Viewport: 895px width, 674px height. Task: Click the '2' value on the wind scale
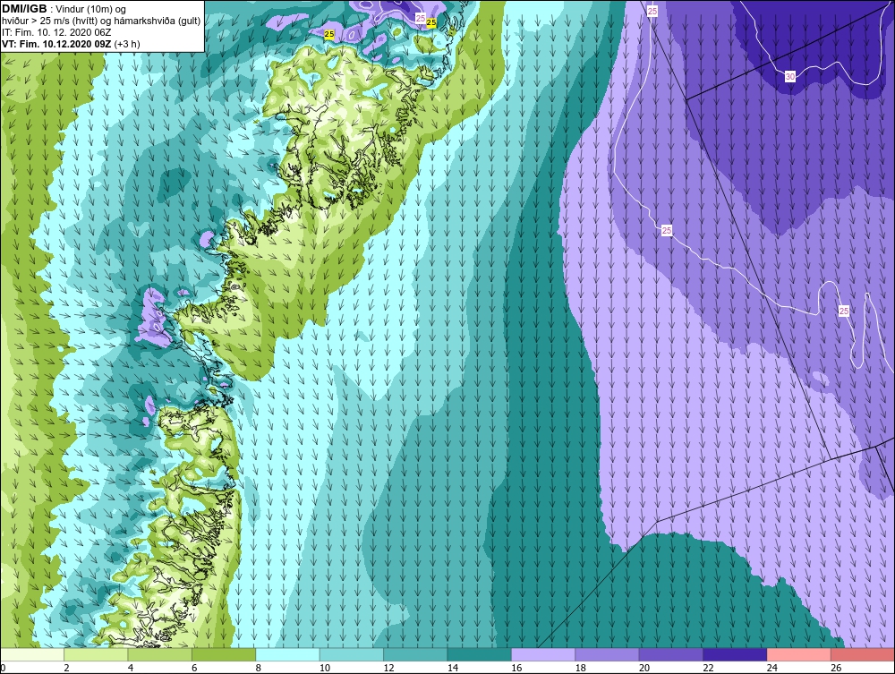click(x=67, y=668)
